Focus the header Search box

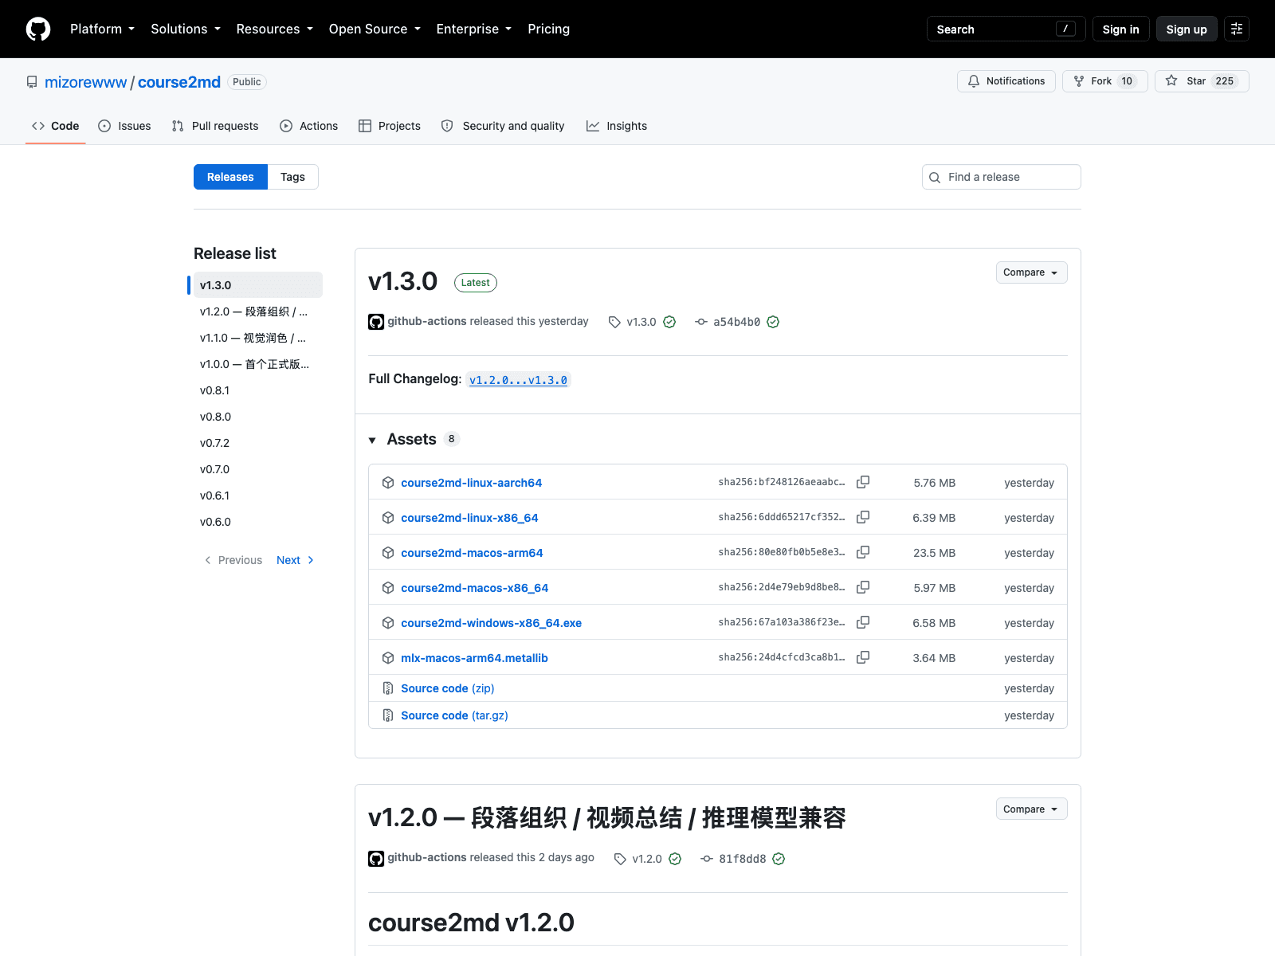(x=1006, y=29)
